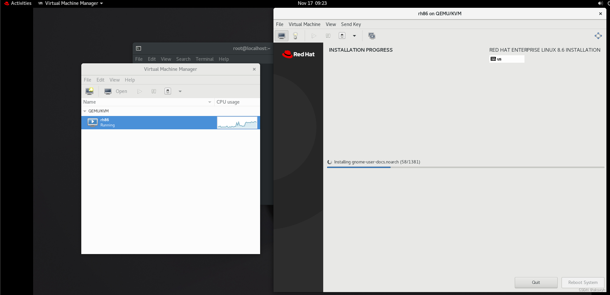Click Run play icon in Virtual Machine Manager

click(139, 91)
